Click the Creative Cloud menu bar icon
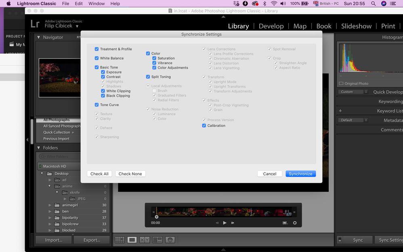The height and width of the screenshot is (252, 403). pos(255,4)
